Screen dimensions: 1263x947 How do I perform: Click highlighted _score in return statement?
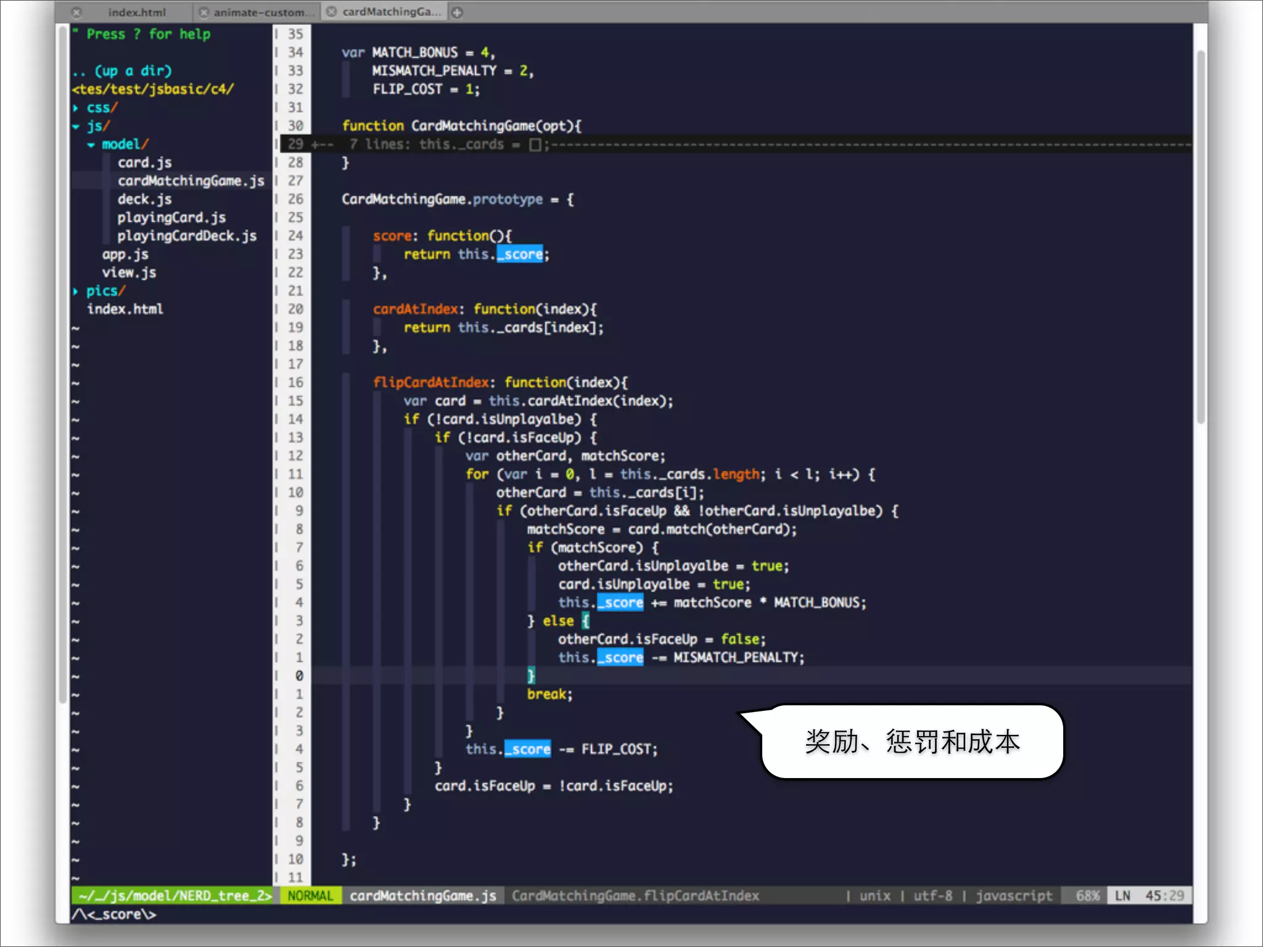click(x=520, y=255)
